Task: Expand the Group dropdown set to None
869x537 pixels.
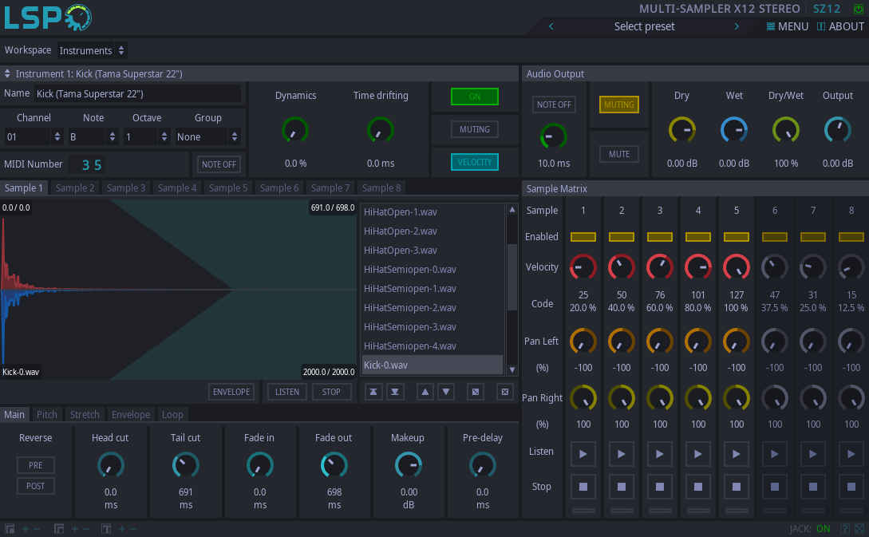Action: click(207, 136)
